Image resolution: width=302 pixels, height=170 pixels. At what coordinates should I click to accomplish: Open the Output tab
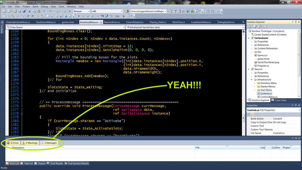40,163
